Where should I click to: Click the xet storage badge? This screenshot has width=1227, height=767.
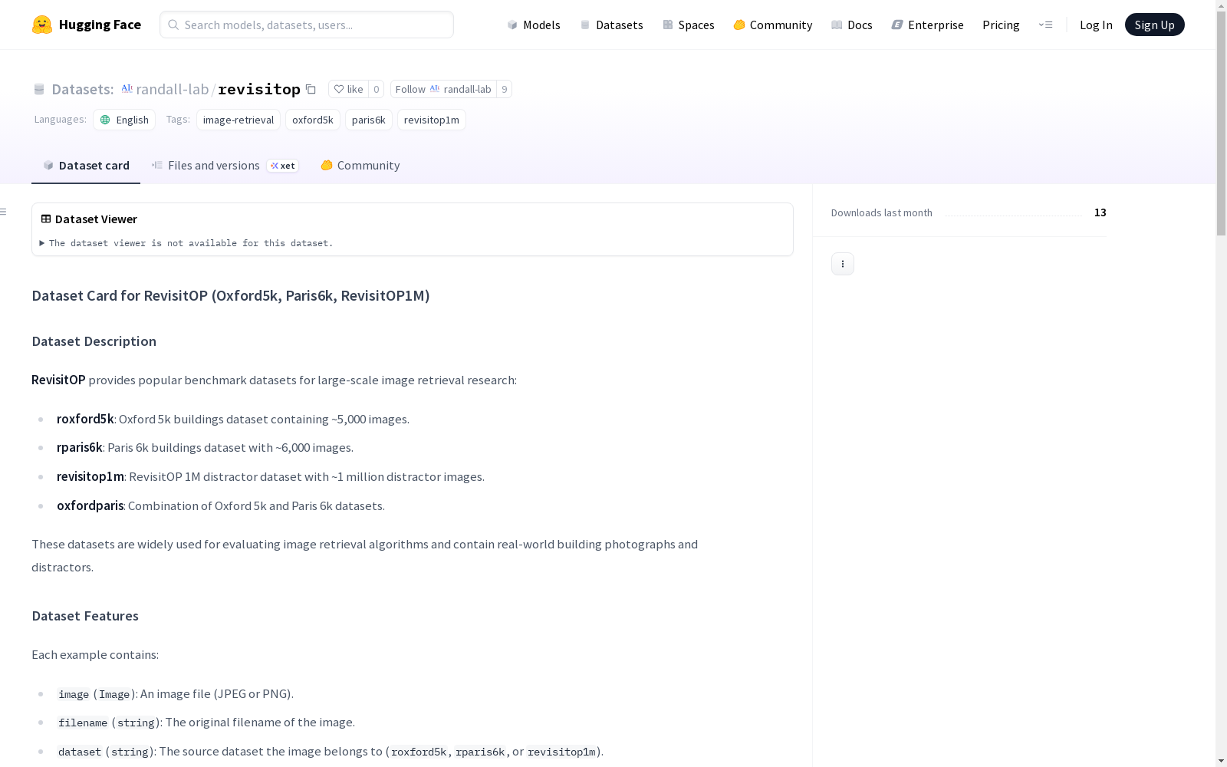click(x=282, y=166)
